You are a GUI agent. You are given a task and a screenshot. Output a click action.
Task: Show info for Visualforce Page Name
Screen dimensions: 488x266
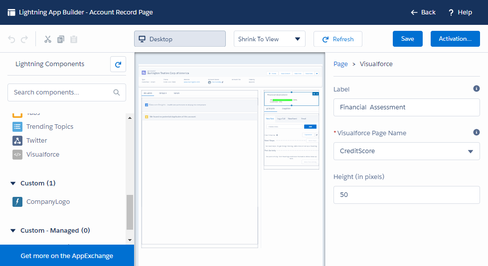476,132
